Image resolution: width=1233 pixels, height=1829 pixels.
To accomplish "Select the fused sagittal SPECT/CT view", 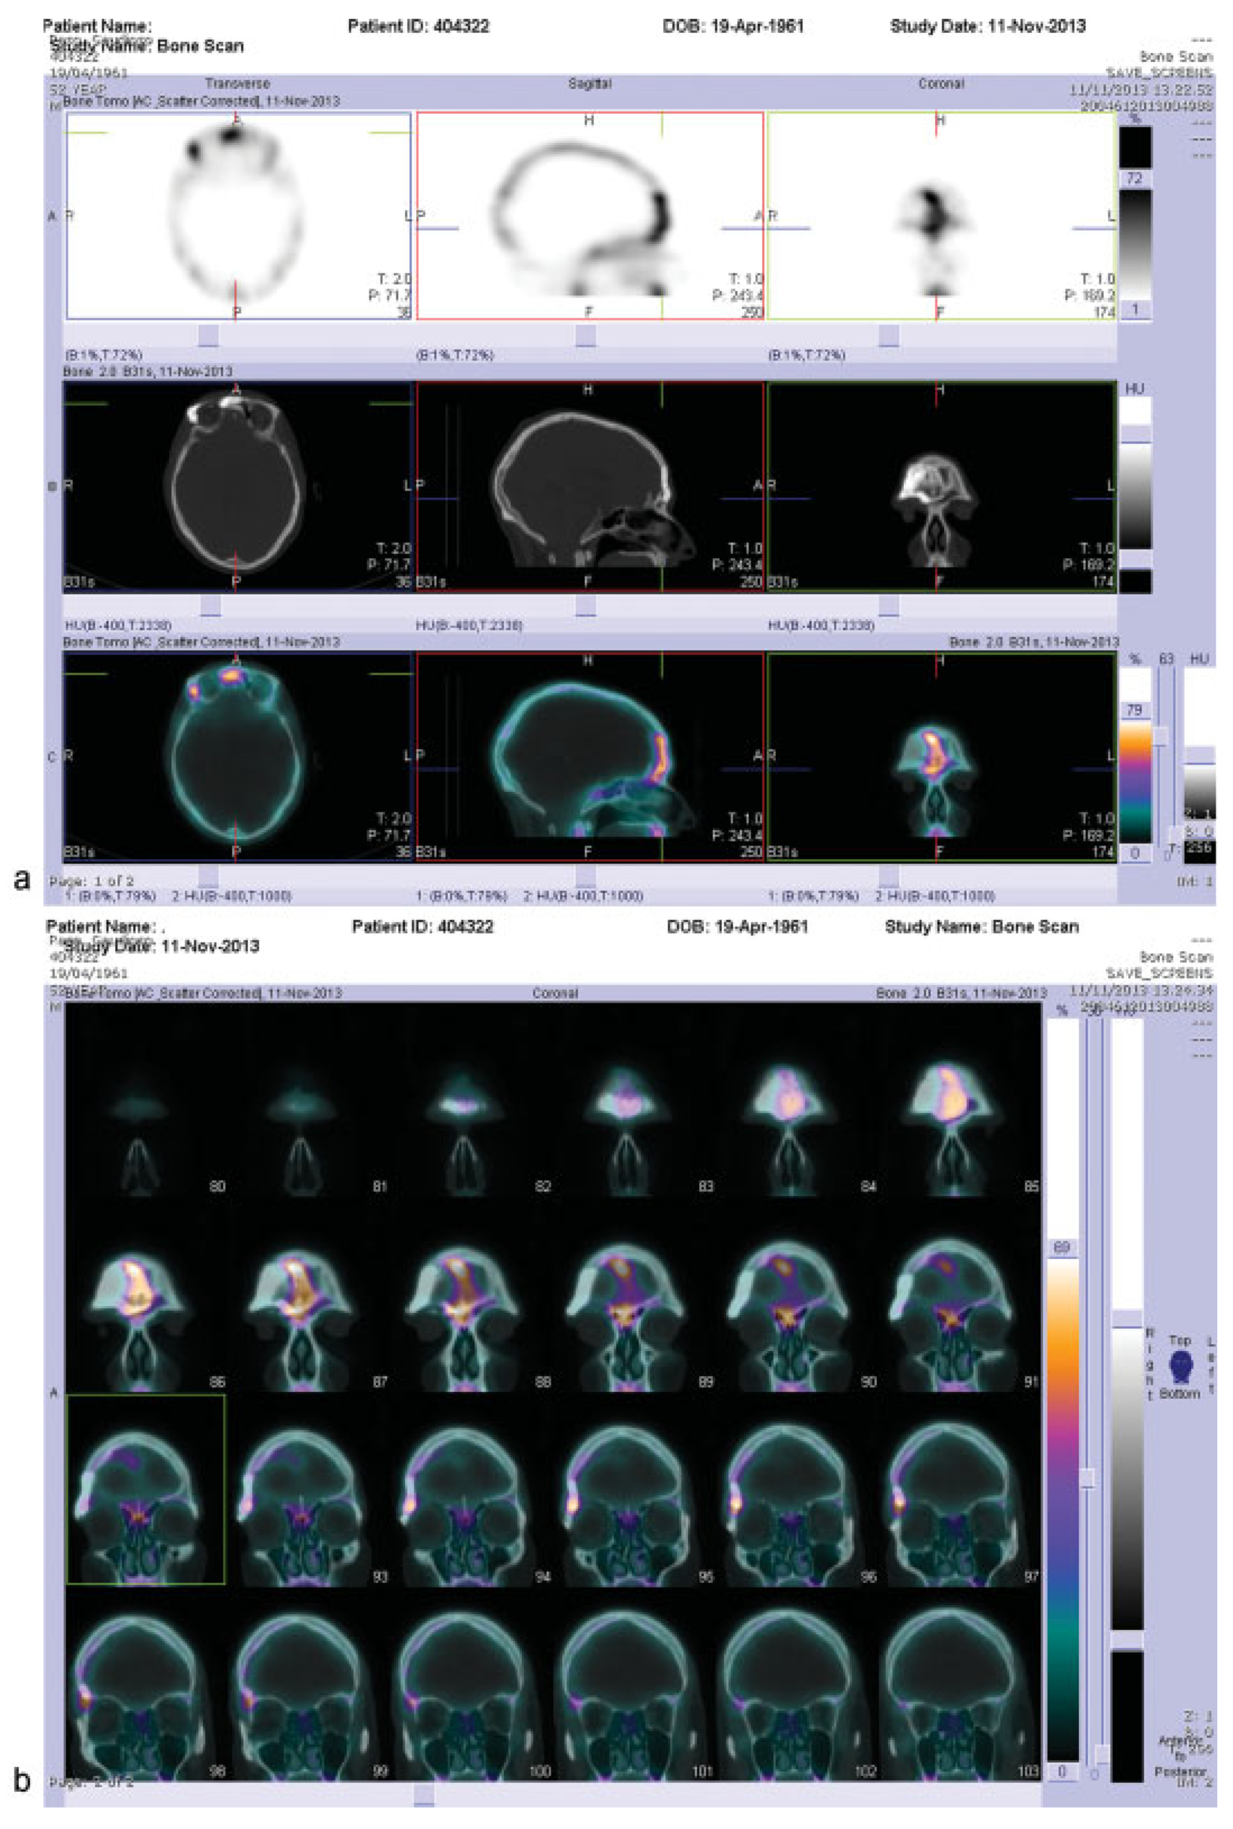I will coord(590,756).
